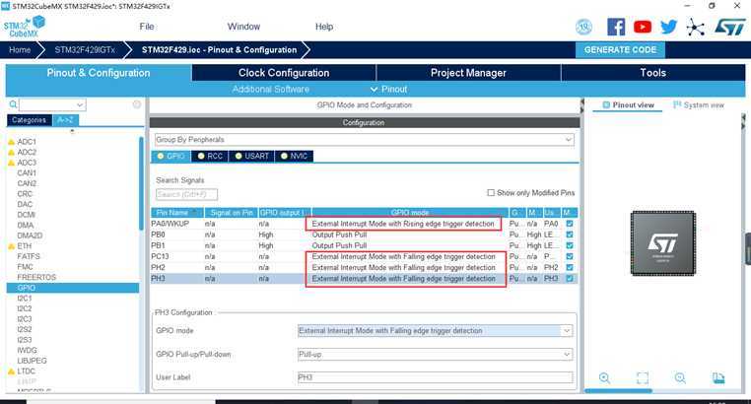Open Additional Software
This screenshot has width=751, height=404.
pos(271,89)
